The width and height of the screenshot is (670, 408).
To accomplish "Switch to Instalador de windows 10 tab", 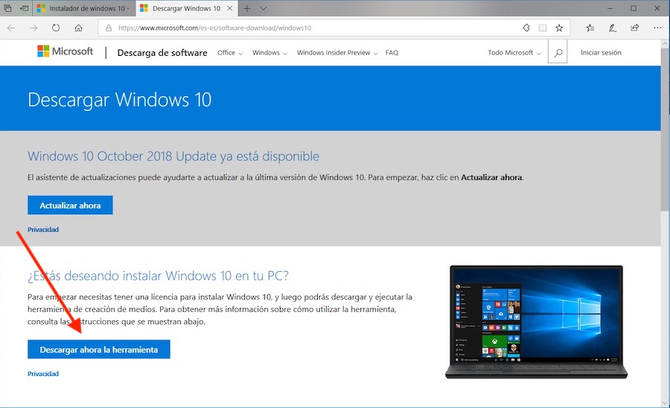I will point(83,8).
